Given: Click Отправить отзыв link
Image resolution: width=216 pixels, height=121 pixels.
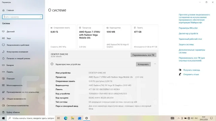Looking at the screenshot, I should (191, 74).
